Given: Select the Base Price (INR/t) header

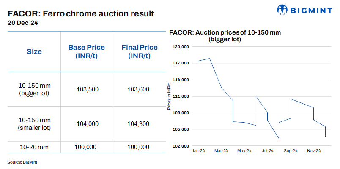Looking at the screenshot, I should coord(86,52).
